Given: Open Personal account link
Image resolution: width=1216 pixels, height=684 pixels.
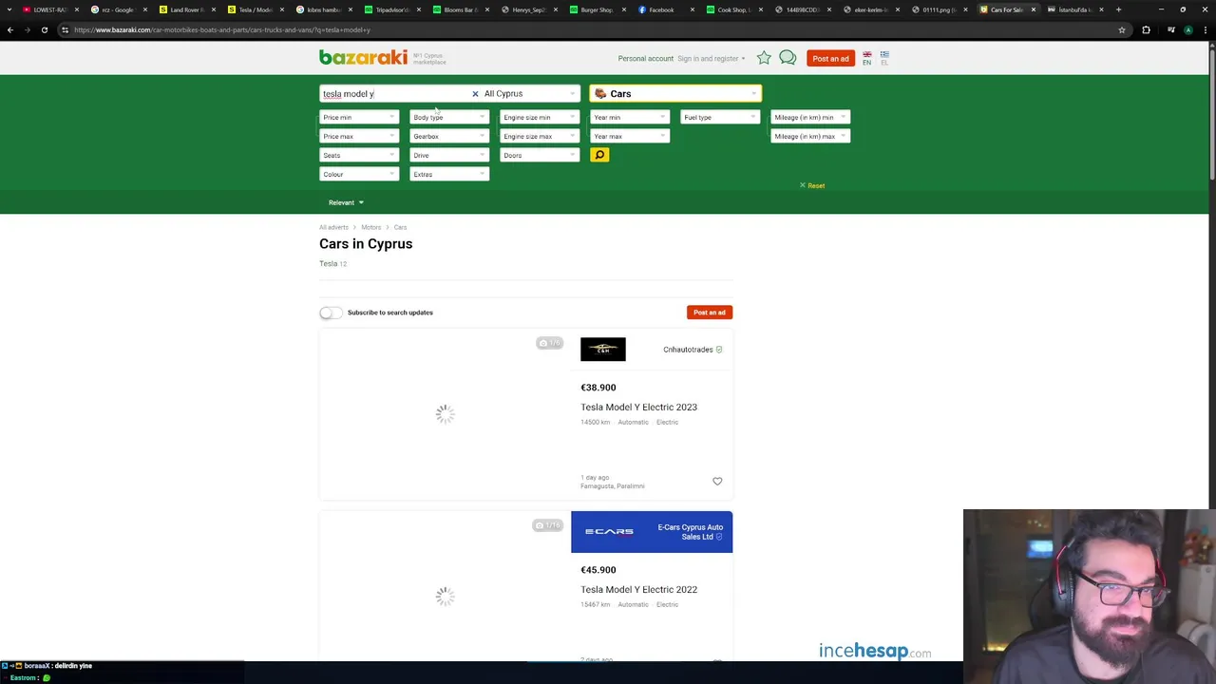Looking at the screenshot, I should [645, 59].
